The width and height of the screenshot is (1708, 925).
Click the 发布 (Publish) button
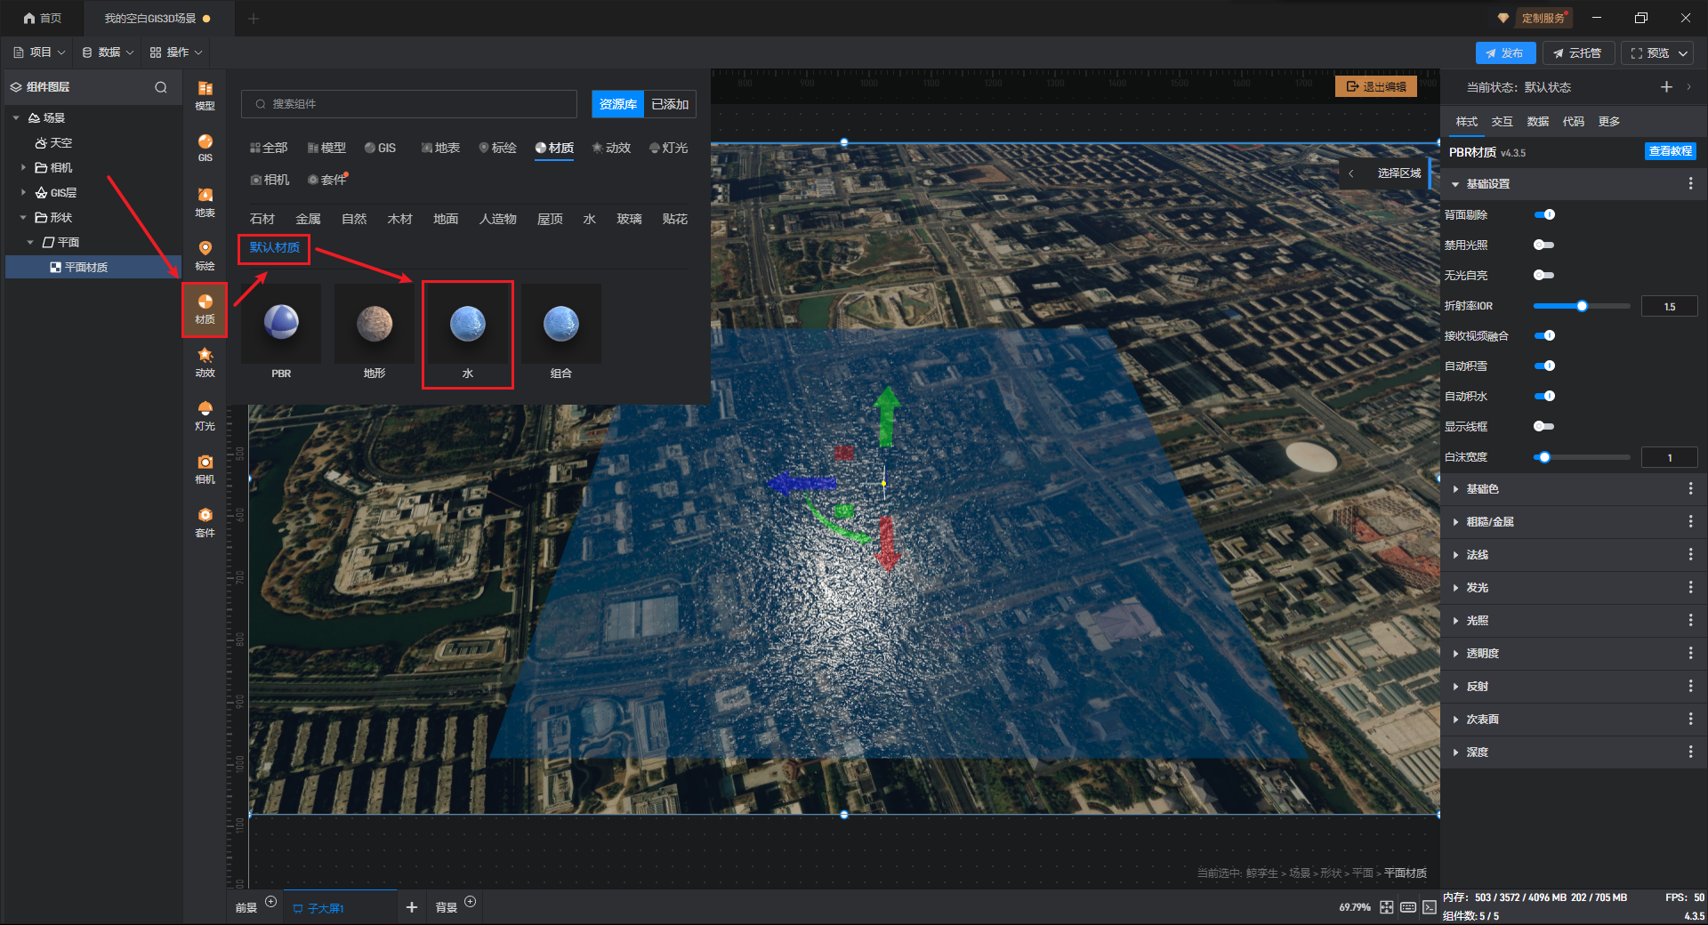tap(1504, 53)
